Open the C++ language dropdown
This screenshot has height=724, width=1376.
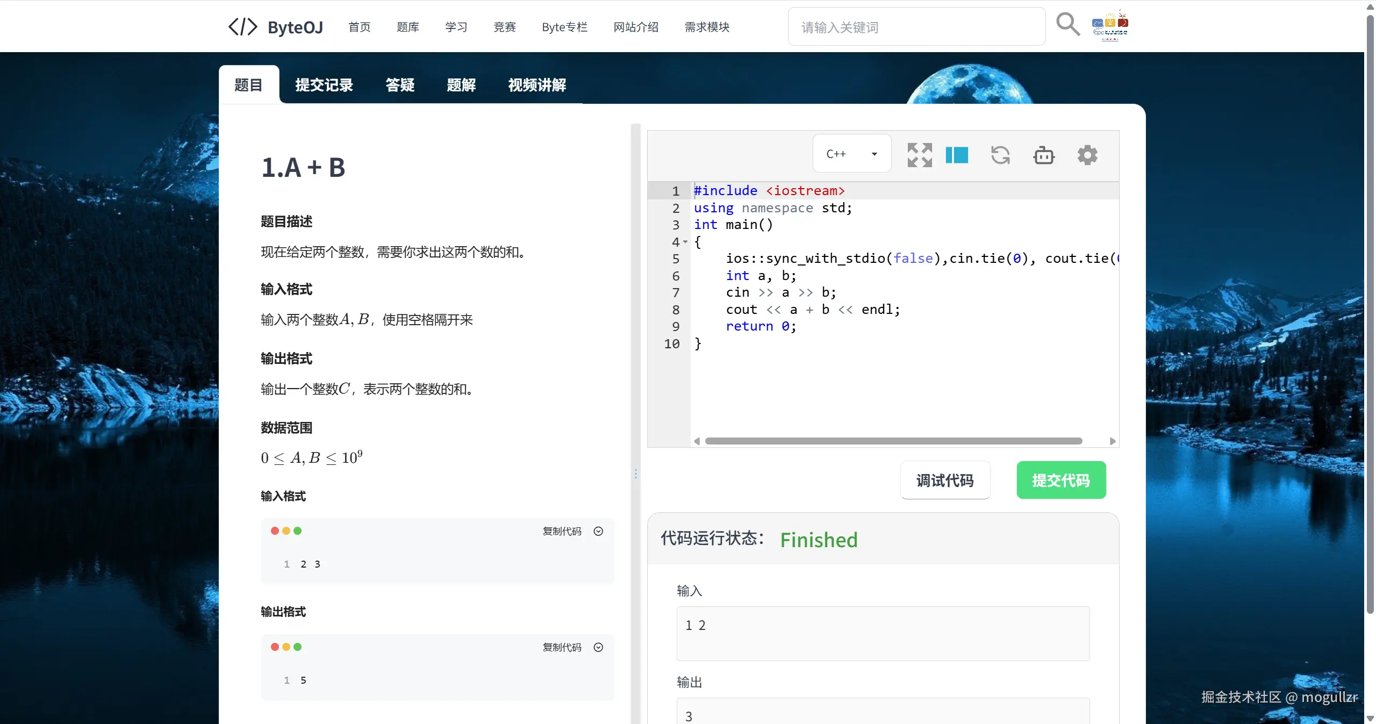[x=852, y=154]
